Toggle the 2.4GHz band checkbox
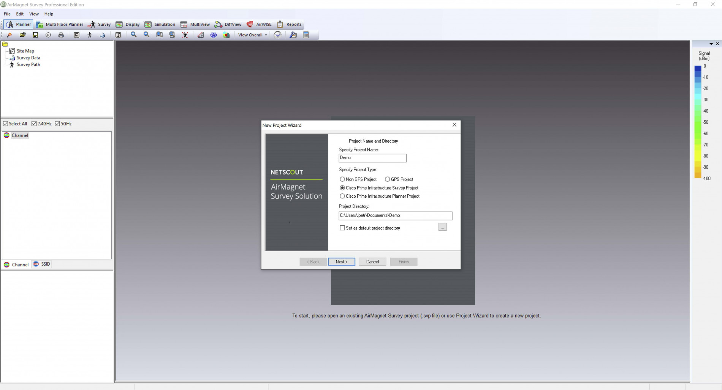The width and height of the screenshot is (722, 390). pos(34,124)
